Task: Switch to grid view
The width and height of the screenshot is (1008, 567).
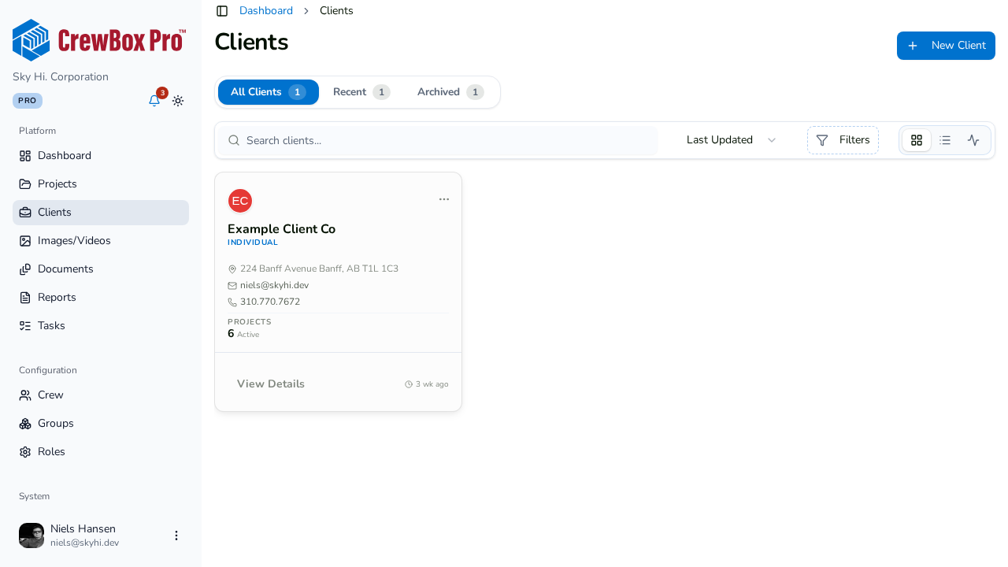Action: tap(917, 140)
